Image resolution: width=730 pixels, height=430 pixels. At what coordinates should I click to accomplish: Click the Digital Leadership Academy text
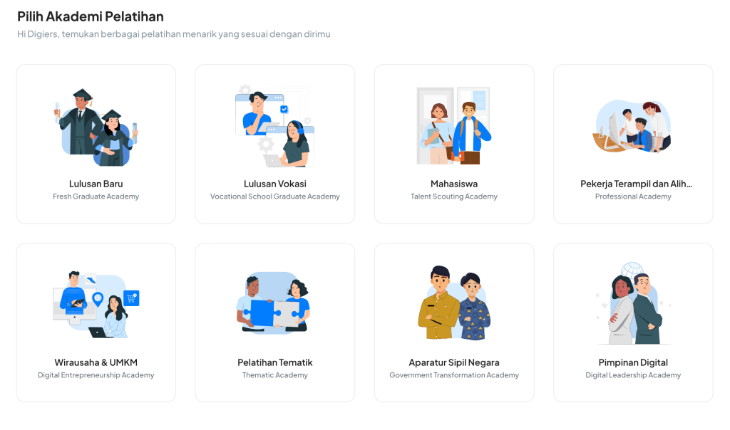click(x=633, y=375)
